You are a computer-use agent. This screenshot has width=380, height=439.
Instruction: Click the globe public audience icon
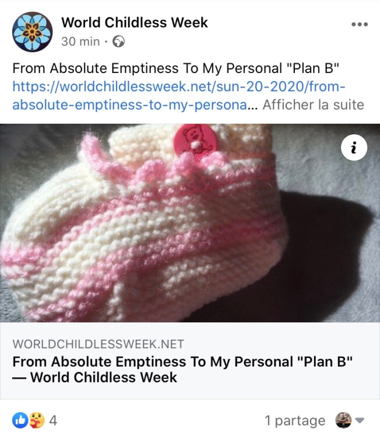click(118, 41)
